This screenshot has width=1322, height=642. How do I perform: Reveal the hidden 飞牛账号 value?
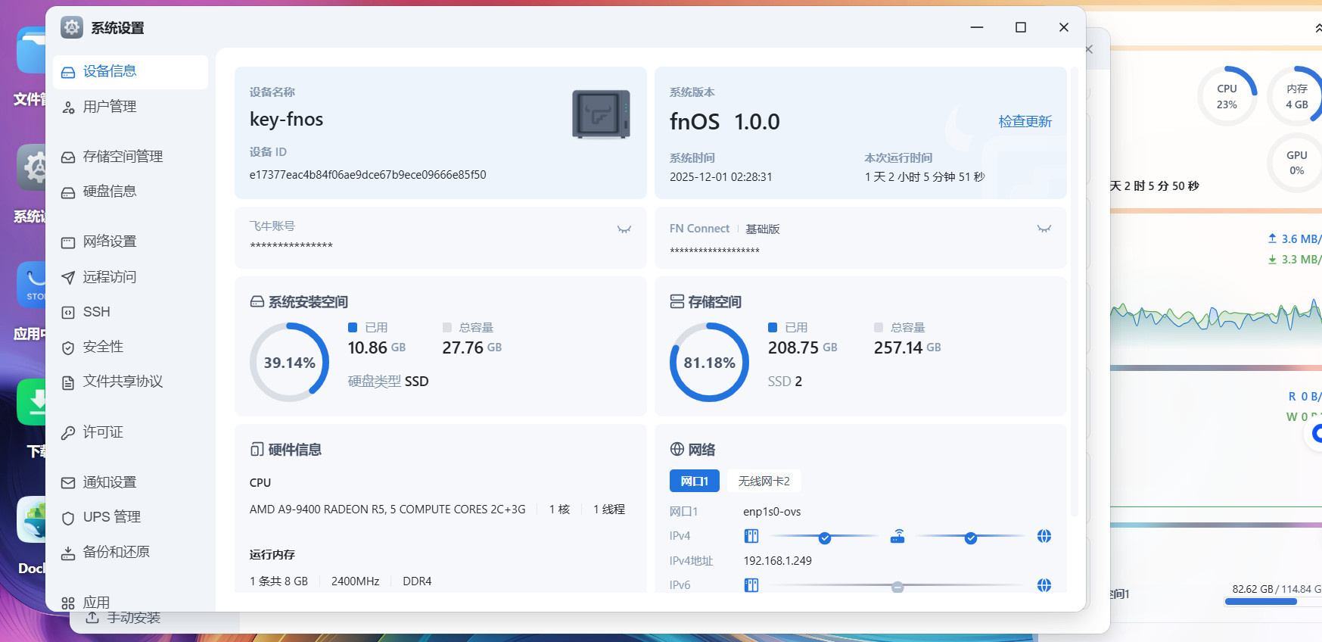click(x=624, y=229)
